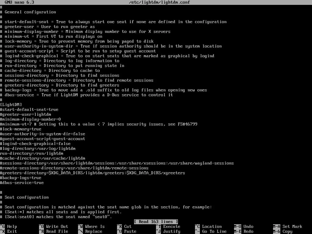This screenshot has width=312, height=234.
Task: Click the #backup-logs=true line
Action: (21, 178)
